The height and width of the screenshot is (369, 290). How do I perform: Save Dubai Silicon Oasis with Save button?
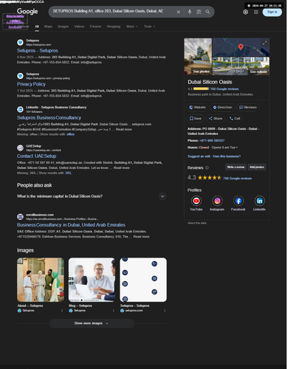(x=196, y=119)
